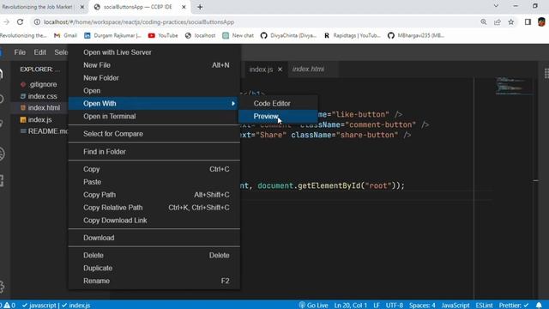Open New chat bookmark
The image size is (549, 309).
pos(238,35)
